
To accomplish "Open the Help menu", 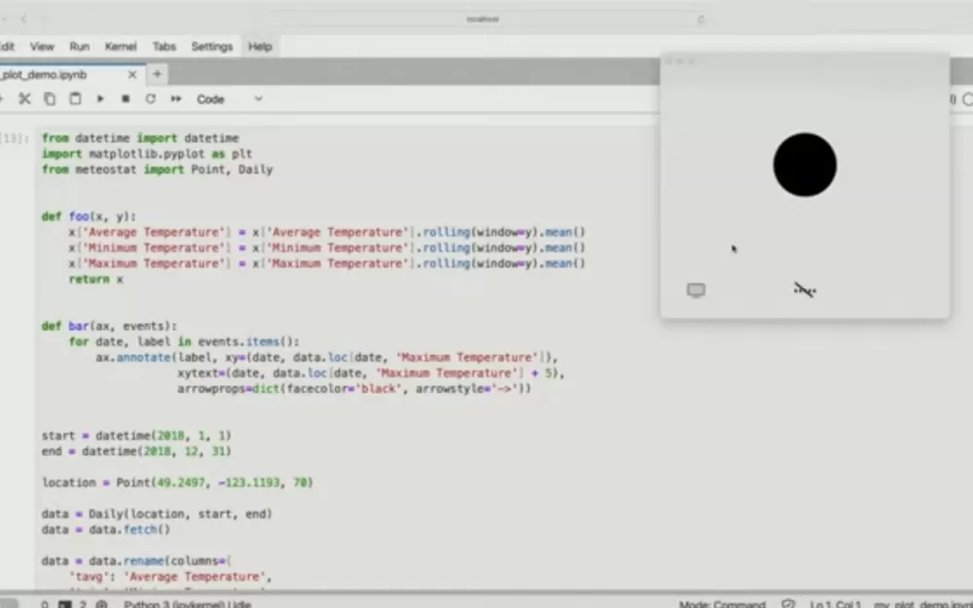I will tap(260, 47).
